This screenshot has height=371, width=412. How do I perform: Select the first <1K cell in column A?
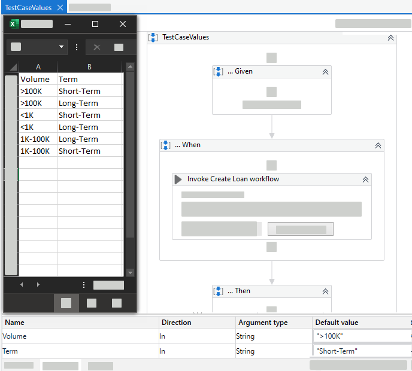tap(38, 115)
